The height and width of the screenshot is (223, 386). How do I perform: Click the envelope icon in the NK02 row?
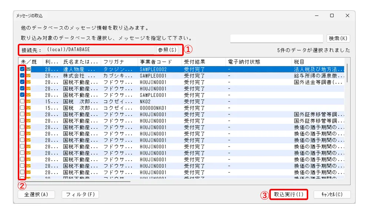pos(29,101)
